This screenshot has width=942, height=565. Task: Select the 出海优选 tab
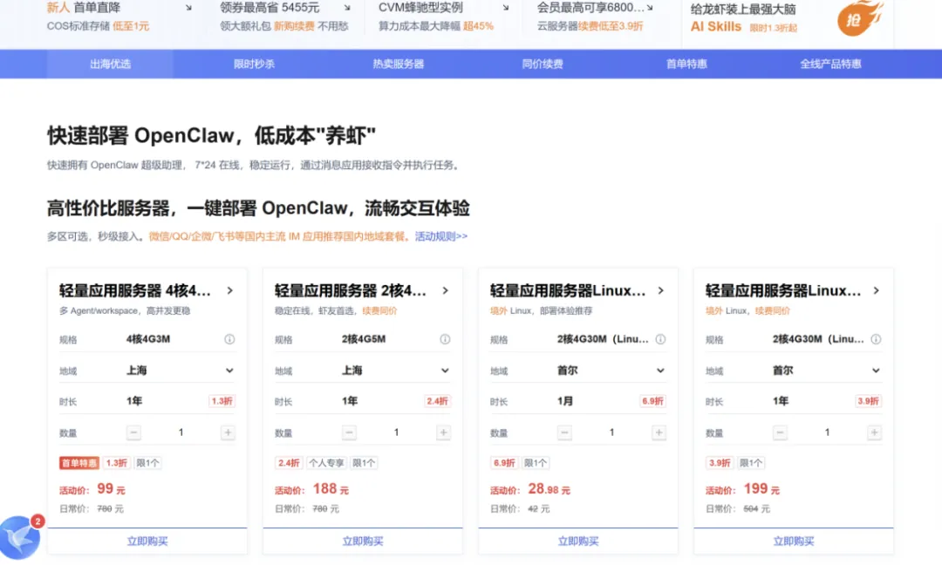coord(110,65)
